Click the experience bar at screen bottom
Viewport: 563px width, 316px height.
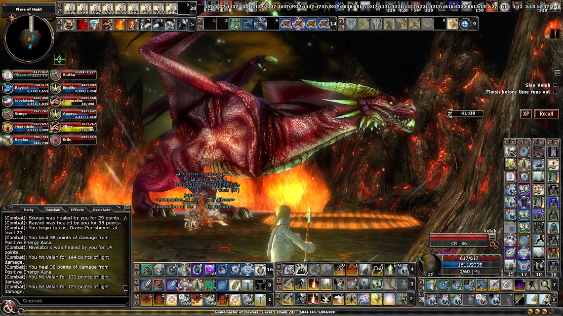pos(275,312)
